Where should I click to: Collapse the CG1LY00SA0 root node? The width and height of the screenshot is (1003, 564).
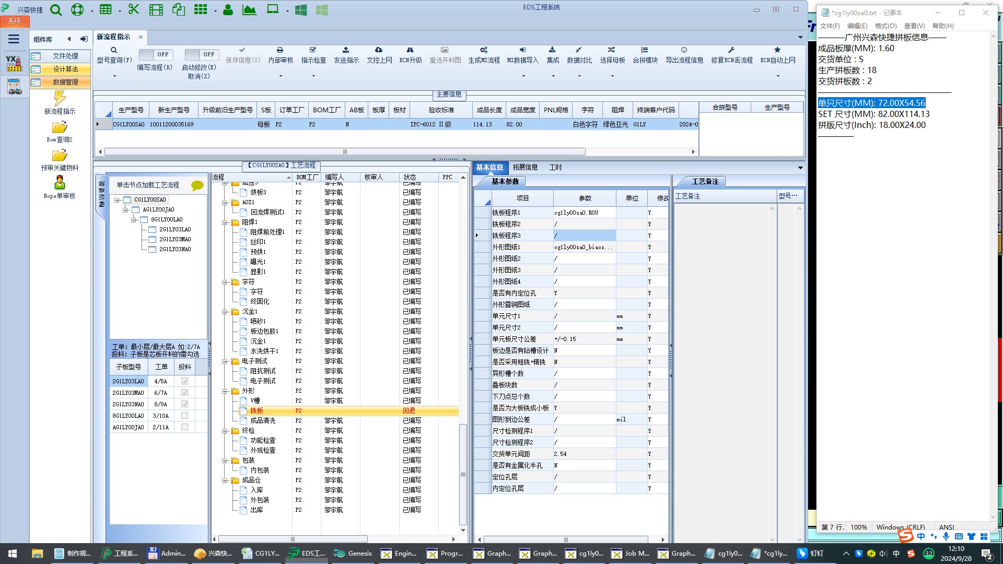(x=118, y=200)
